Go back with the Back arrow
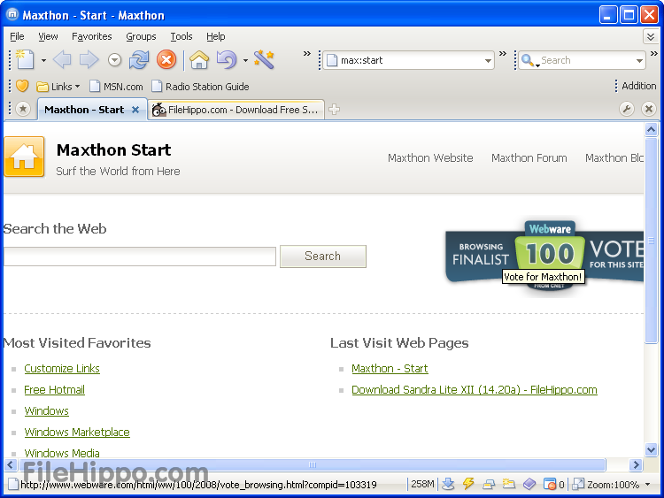 (x=62, y=59)
